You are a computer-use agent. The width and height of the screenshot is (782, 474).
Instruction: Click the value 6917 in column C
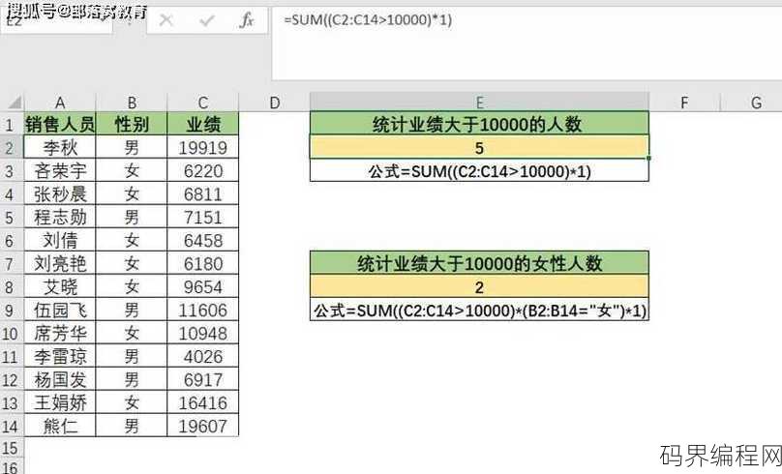203,380
